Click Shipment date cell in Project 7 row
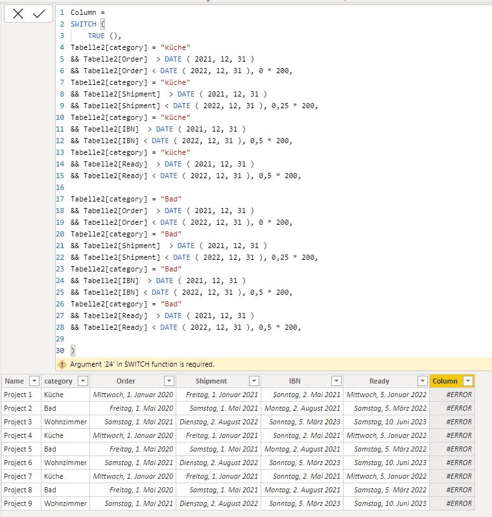This screenshot has height=517, width=492. [x=218, y=476]
